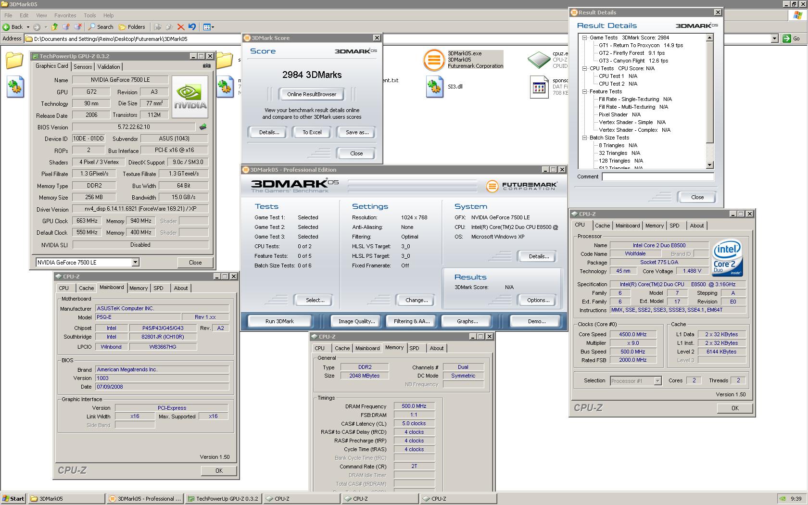Viewport: 808px width, 505px height.
Task: Switch to SPD tab in memory CPU-Z
Action: pos(414,348)
